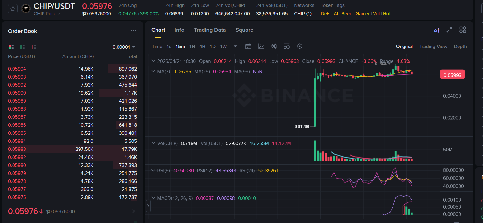Image resolution: width=483 pixels, height=223 pixels.
Task: Select the 1s interval
Action: [169, 47]
